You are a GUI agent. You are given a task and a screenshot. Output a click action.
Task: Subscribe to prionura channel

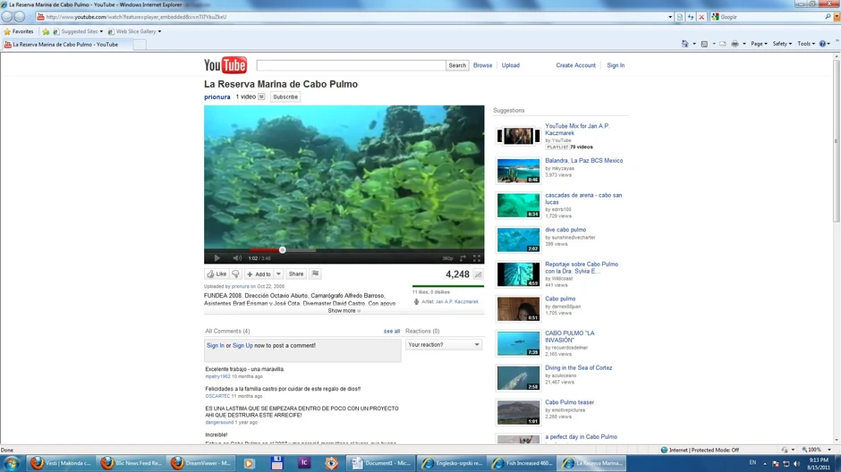pos(285,97)
